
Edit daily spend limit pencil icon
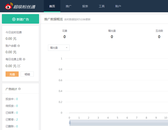click(19, 66)
